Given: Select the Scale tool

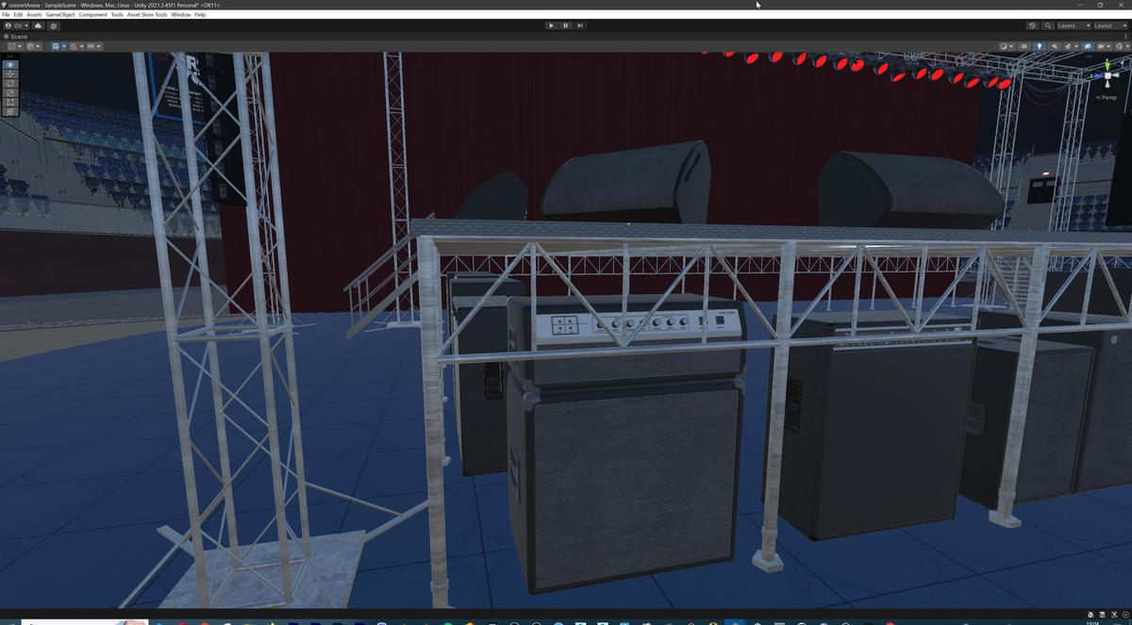Looking at the screenshot, I should (8, 92).
